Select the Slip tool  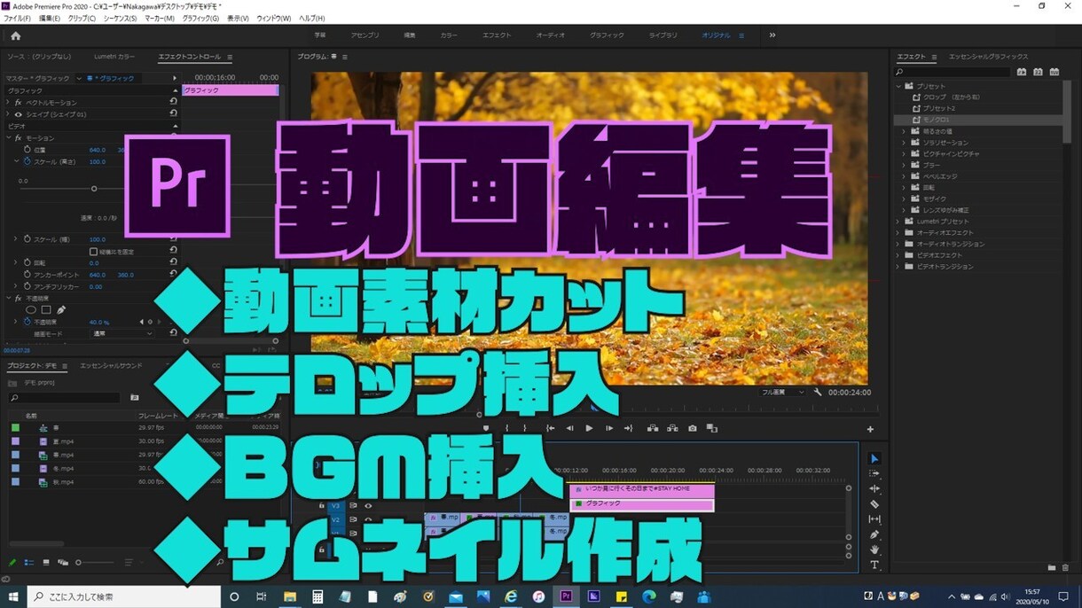pos(874,518)
